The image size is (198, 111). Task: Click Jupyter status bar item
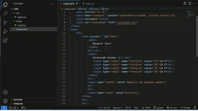(x=159, y=108)
